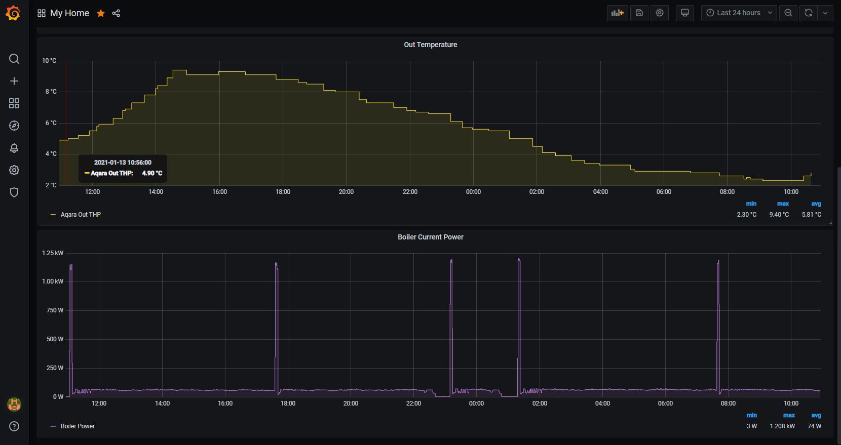
Task: Toggle the Aqara Out THP legend series
Action: [81, 215]
